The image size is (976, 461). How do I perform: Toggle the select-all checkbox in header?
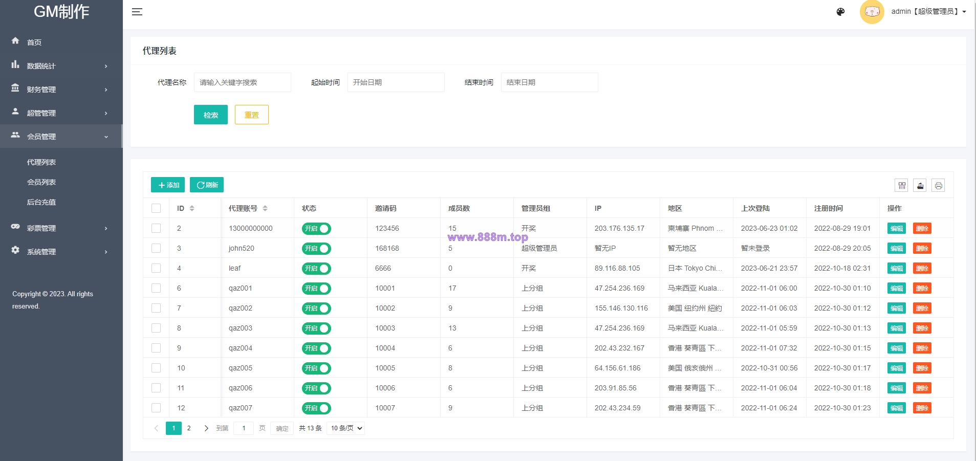click(x=156, y=208)
